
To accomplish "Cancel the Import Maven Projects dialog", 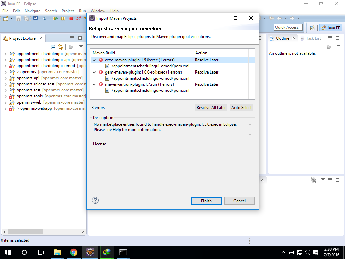I will coord(240,201).
